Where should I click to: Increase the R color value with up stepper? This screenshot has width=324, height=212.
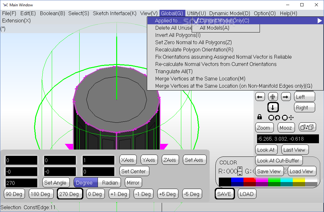[240, 169]
